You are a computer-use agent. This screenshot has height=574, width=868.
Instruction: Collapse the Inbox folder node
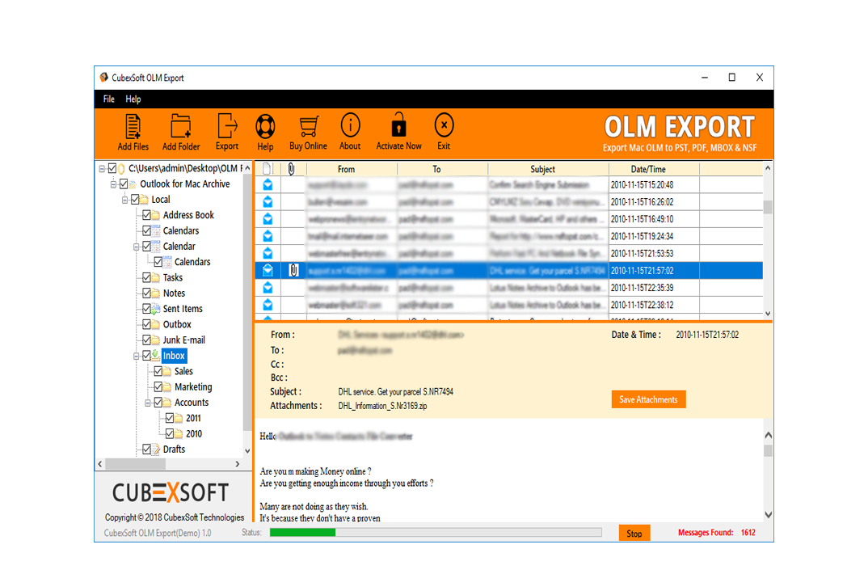(136, 356)
